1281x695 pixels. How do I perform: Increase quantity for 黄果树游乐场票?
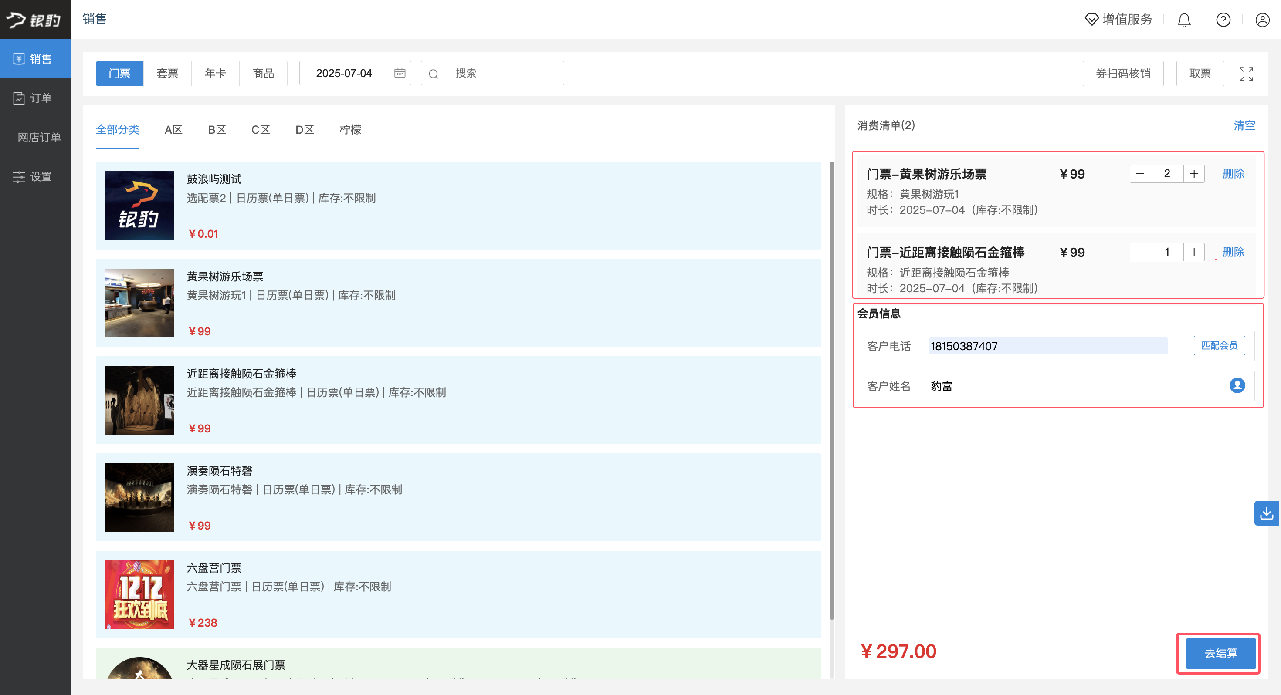pyautogui.click(x=1194, y=174)
